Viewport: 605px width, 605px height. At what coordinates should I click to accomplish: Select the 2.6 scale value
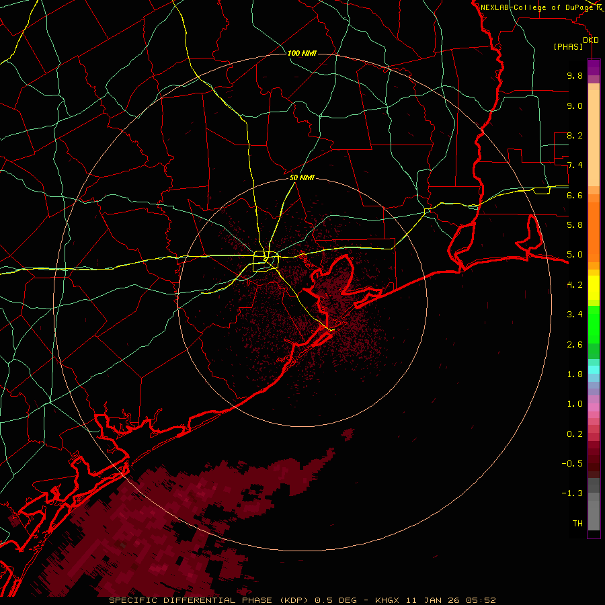(575, 345)
